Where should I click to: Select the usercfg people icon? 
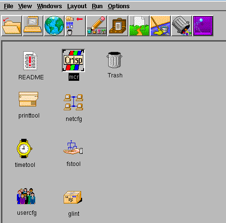26,196
